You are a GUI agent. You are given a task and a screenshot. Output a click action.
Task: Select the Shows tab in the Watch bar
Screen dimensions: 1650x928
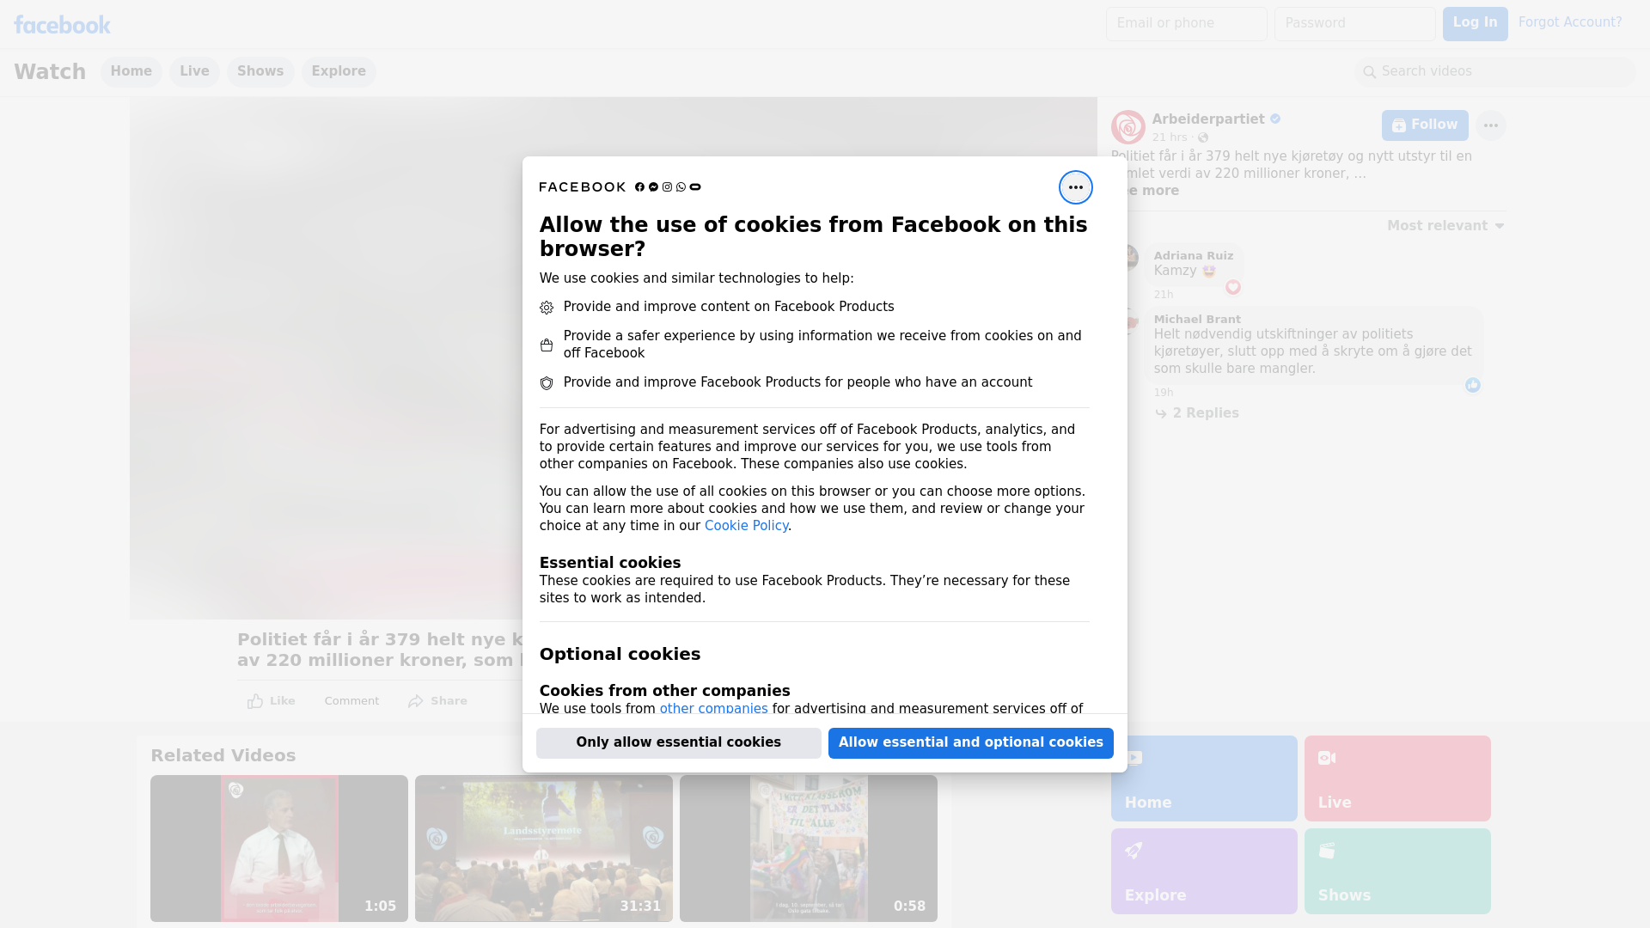coord(260,72)
